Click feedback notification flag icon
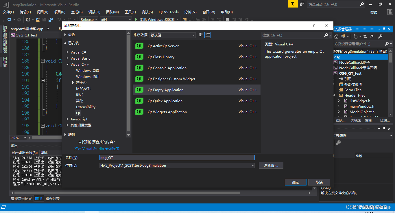Screen dimensions: 395x213 pos(293,4)
